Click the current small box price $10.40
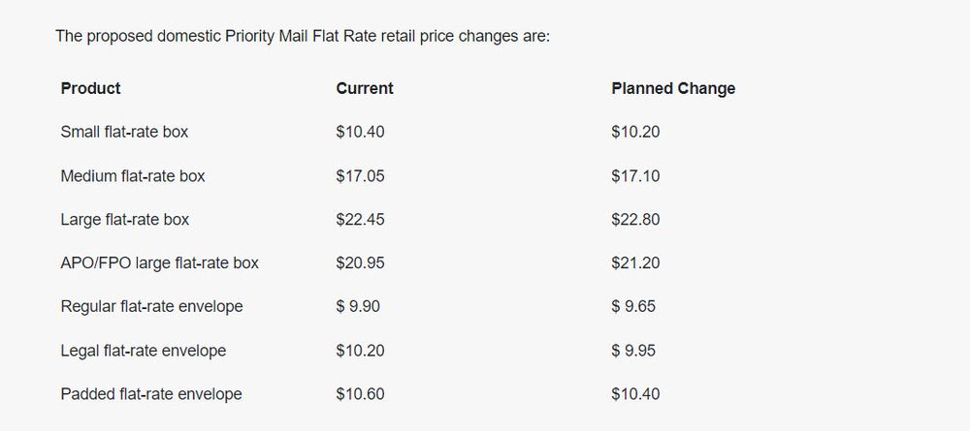The image size is (970, 431). coord(361,132)
